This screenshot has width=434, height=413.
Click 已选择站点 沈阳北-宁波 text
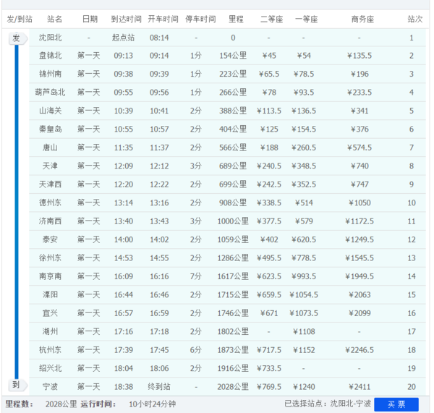click(328, 404)
